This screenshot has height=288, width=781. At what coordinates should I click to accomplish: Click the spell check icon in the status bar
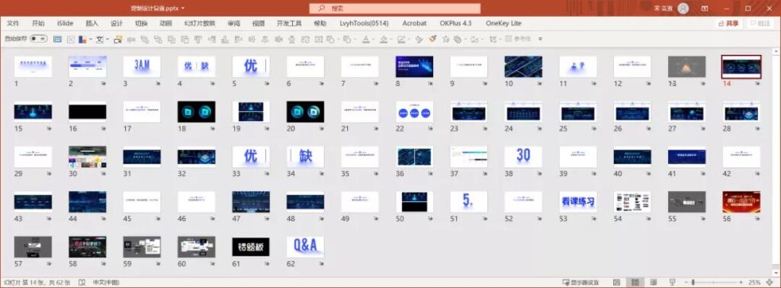click(82, 283)
